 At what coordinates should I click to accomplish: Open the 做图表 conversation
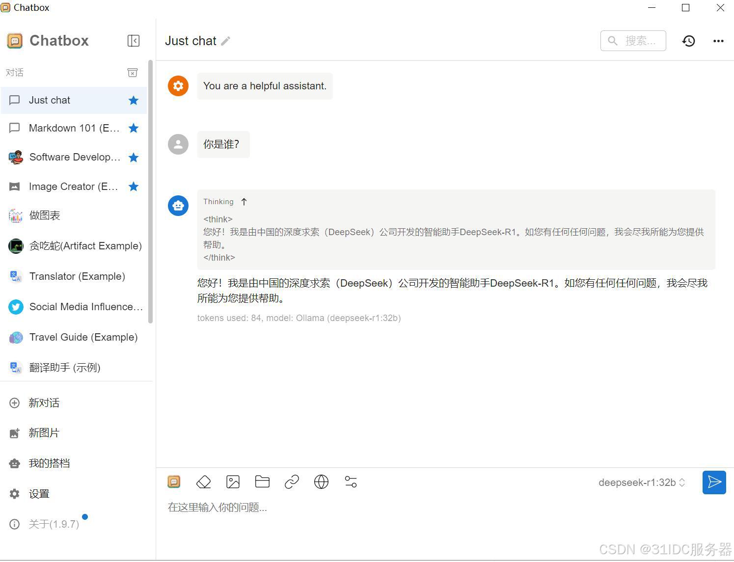click(74, 215)
